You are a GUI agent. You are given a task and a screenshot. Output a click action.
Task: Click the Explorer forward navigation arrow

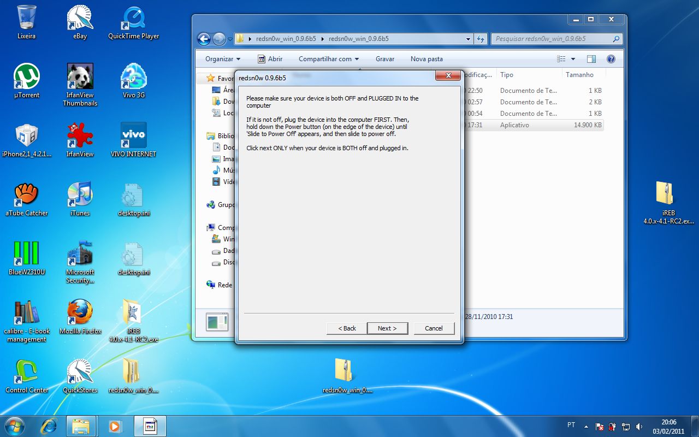(219, 39)
